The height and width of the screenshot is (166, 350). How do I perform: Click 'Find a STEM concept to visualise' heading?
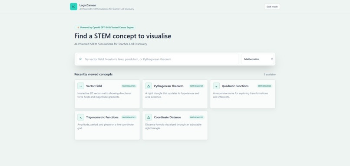pos(123,36)
